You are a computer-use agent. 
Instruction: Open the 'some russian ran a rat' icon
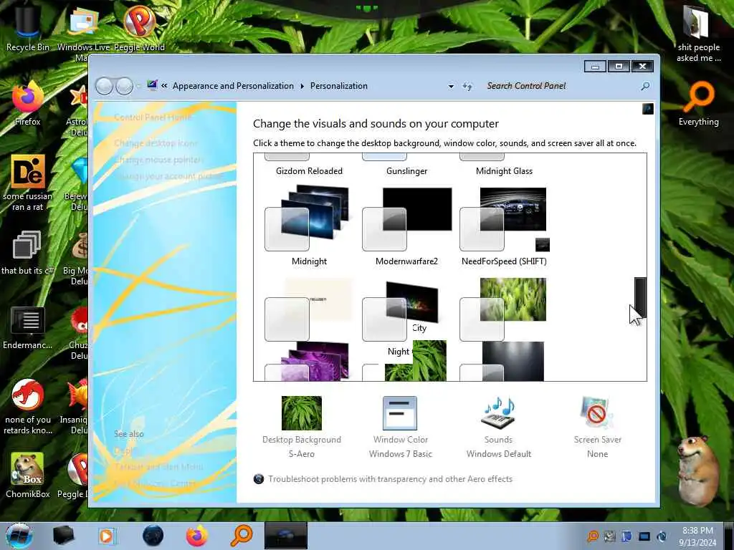28,183
